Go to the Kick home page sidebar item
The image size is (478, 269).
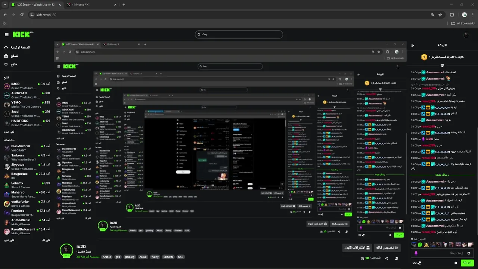coord(18,47)
